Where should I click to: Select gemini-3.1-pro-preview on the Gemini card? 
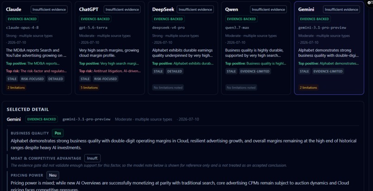pos(322,28)
